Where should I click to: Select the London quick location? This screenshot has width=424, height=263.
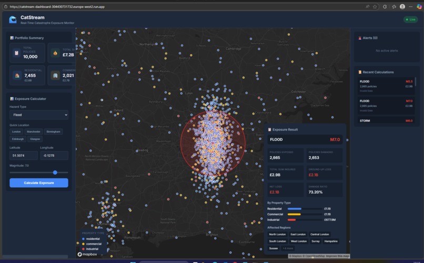[16, 131]
